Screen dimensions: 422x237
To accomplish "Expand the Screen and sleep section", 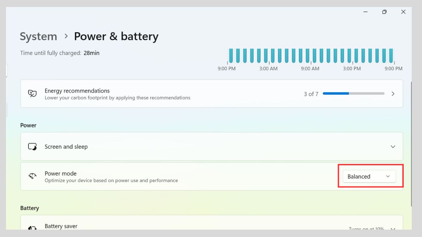I will coord(393,147).
